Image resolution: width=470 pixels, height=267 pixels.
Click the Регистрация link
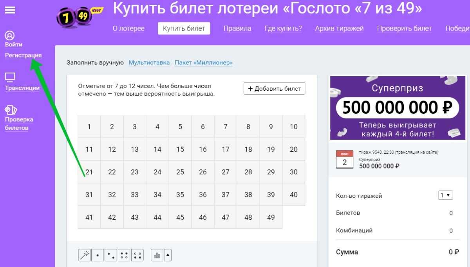point(23,56)
